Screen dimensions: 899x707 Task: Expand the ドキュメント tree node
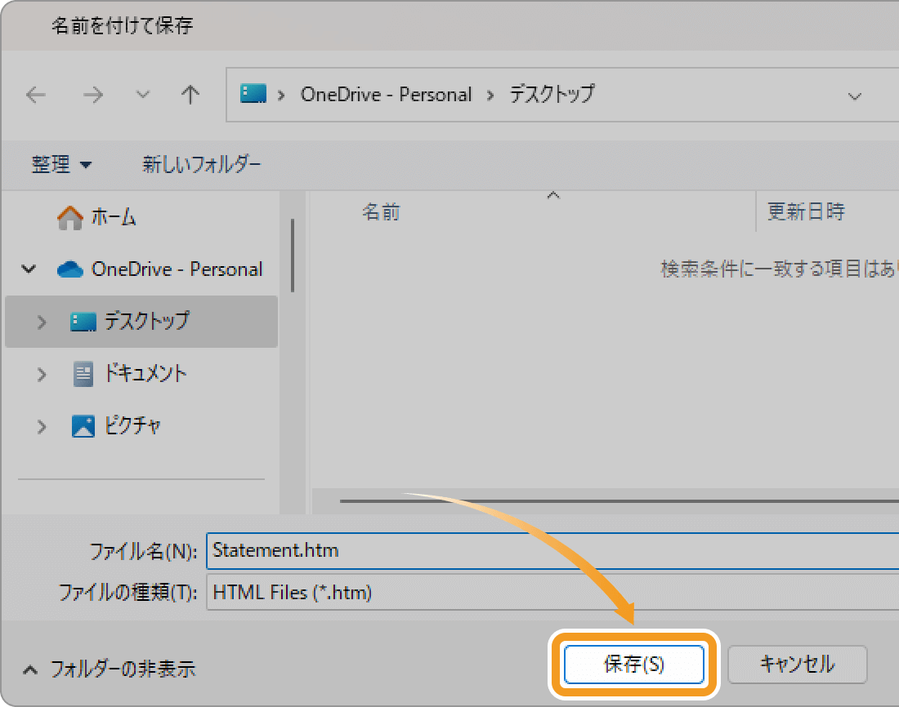point(42,375)
